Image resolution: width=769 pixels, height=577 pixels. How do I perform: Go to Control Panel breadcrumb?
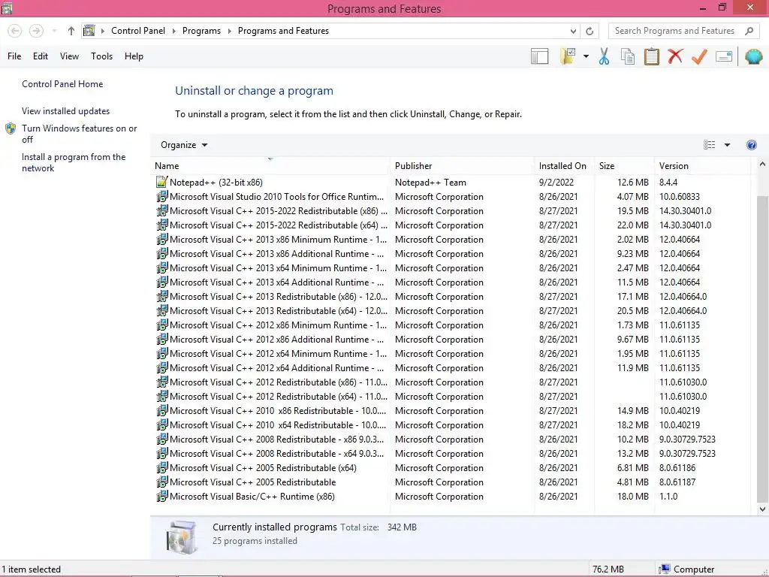click(x=138, y=30)
